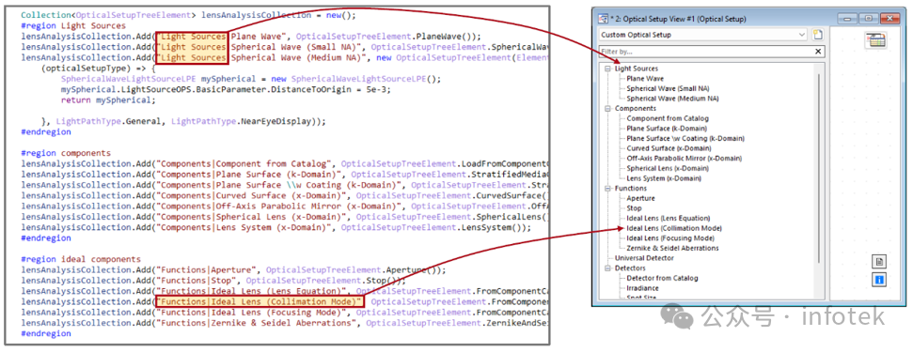Click the Light Sources tree label
913x352 pixels.
(x=637, y=69)
